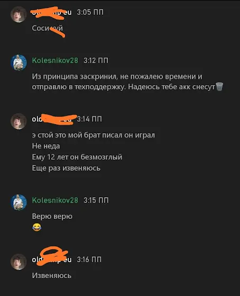
Task: Open the sender avatar at 3:16 ПП
Action: 19,262
